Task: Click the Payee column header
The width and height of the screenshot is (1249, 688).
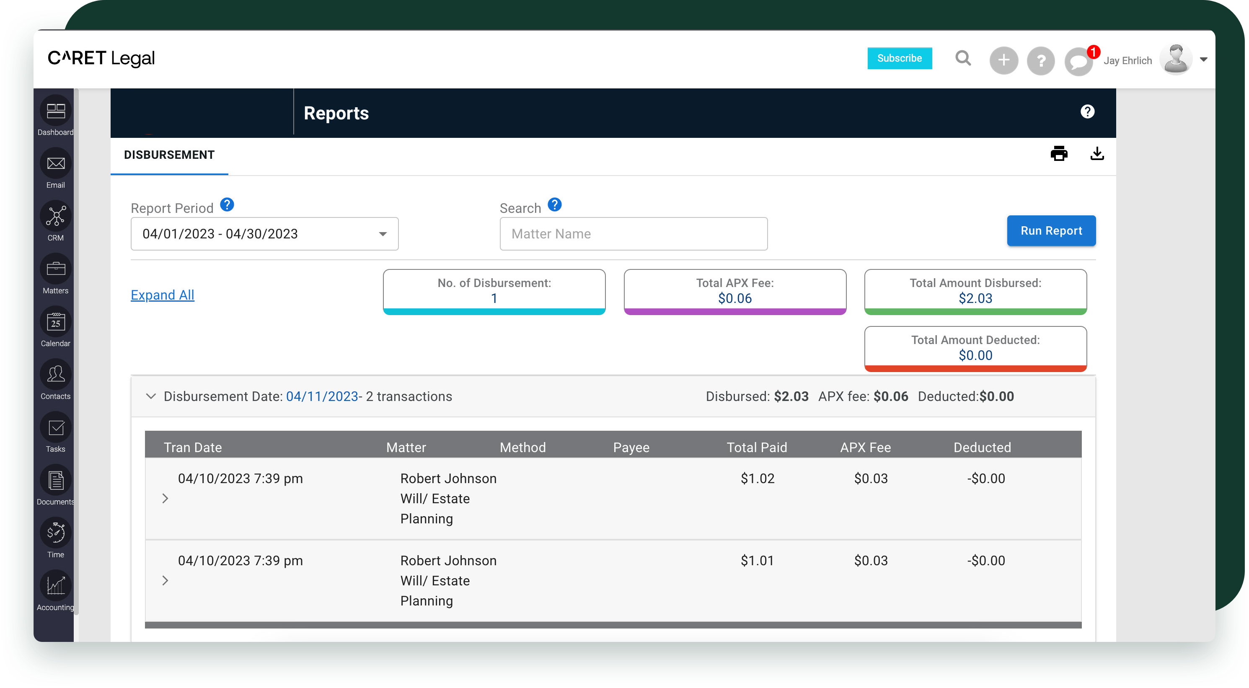Action: coord(631,447)
